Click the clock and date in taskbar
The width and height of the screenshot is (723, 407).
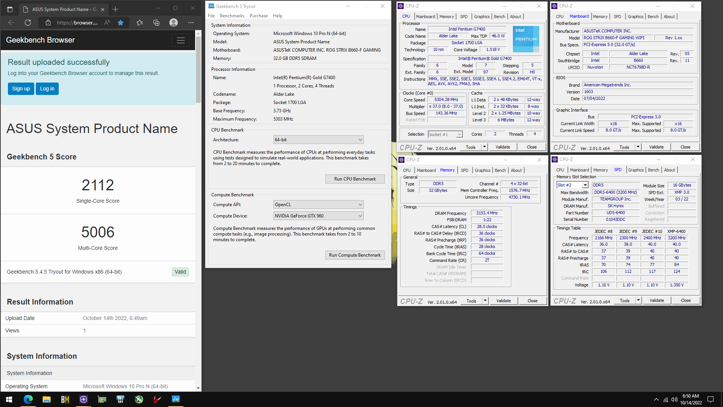[x=691, y=399]
